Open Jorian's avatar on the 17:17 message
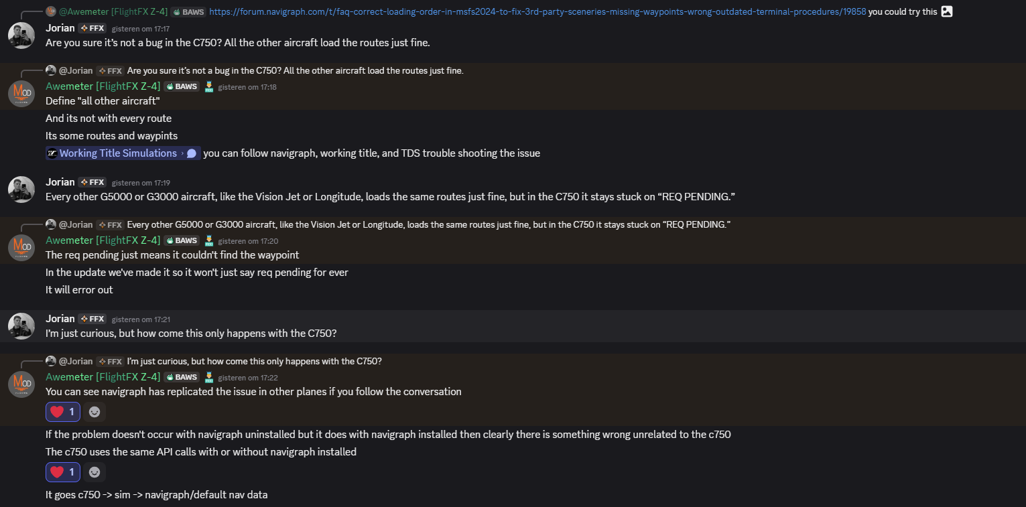The height and width of the screenshot is (507, 1026). pos(21,35)
